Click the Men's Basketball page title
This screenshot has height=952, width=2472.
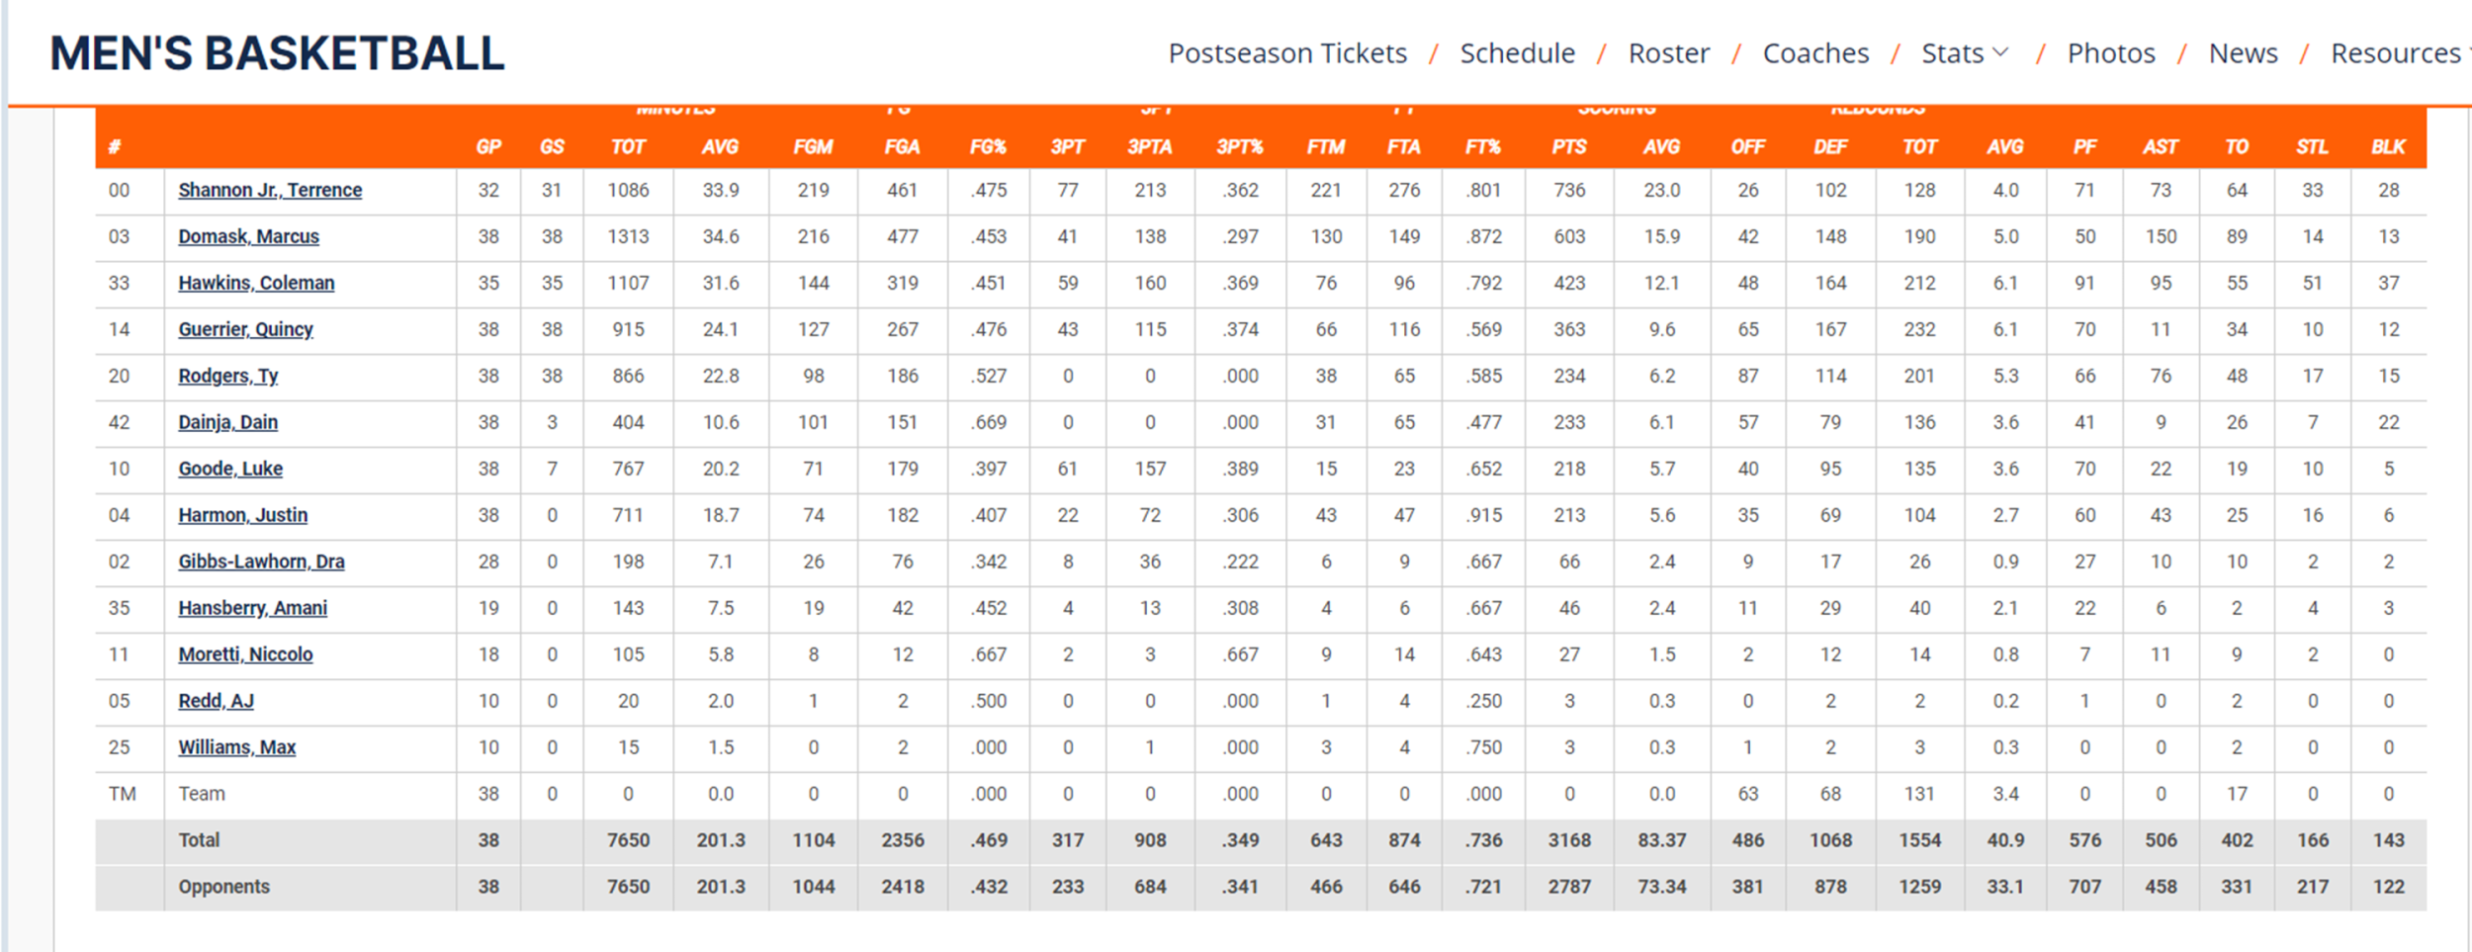[277, 53]
